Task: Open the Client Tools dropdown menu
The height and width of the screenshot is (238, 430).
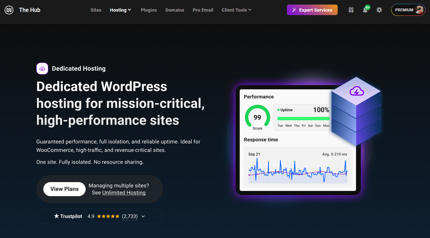Action: tap(236, 10)
